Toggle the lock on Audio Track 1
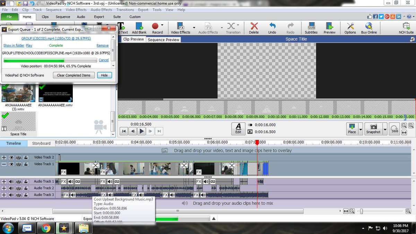 (x=26, y=181)
